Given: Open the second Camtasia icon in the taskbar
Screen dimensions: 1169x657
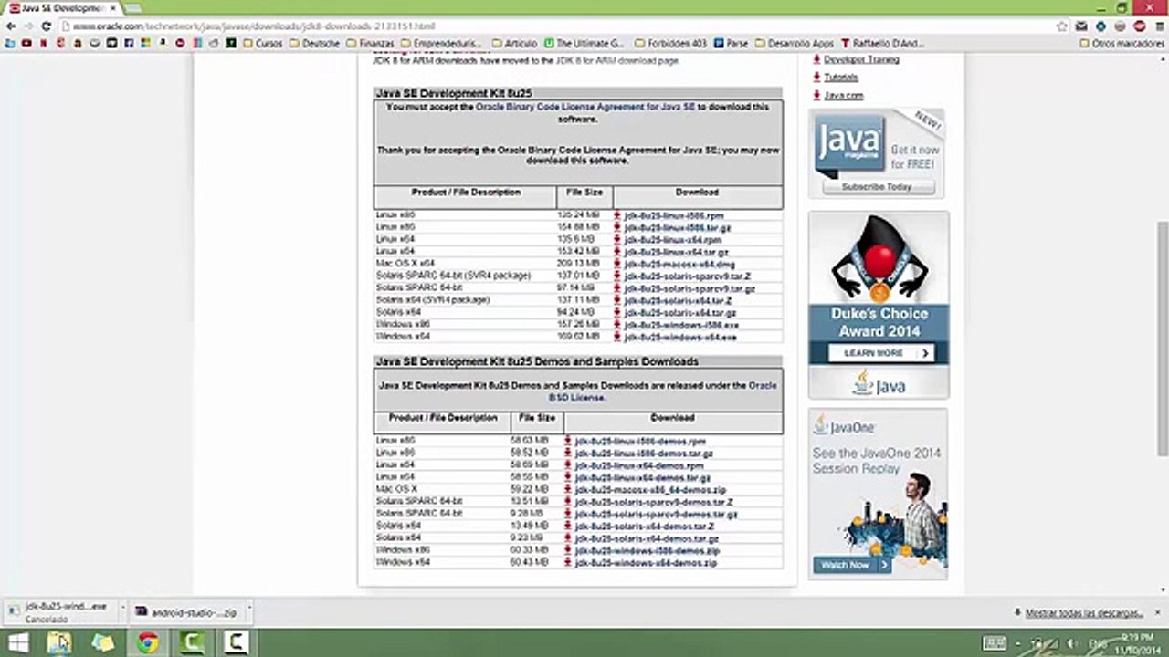Looking at the screenshot, I should 235,643.
